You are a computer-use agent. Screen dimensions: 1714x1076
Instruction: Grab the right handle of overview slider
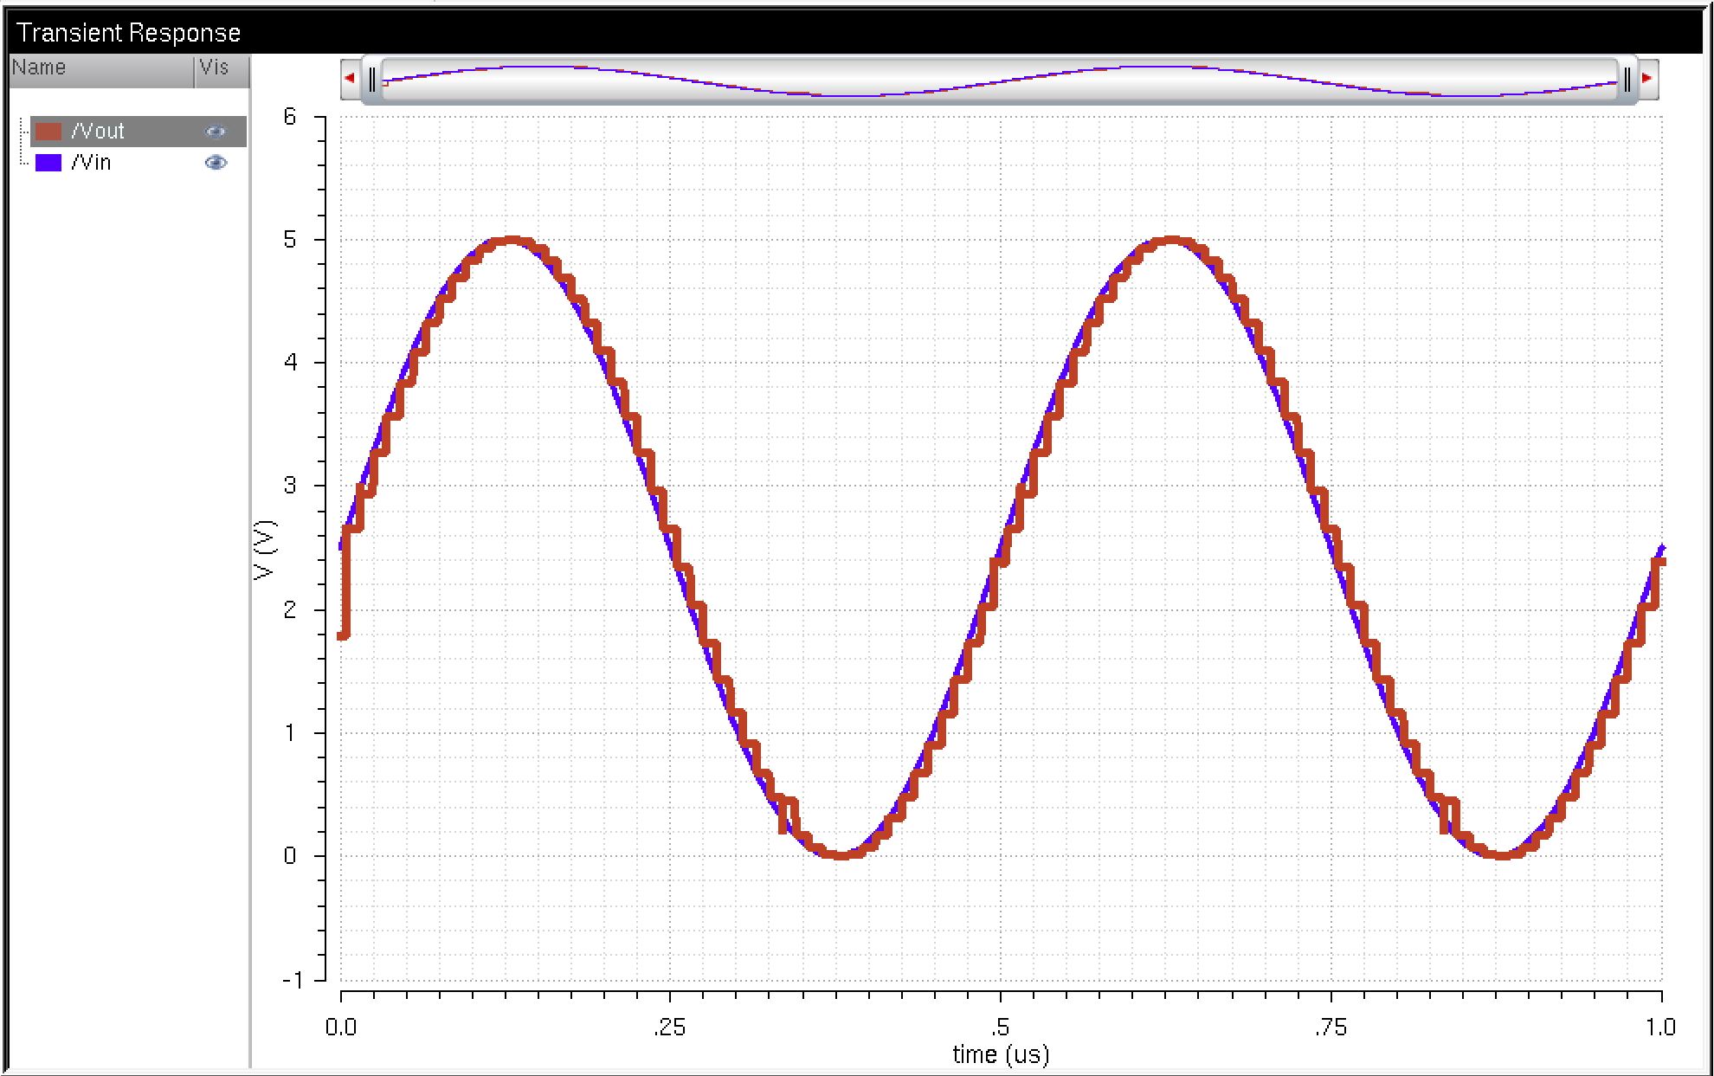(x=1627, y=81)
